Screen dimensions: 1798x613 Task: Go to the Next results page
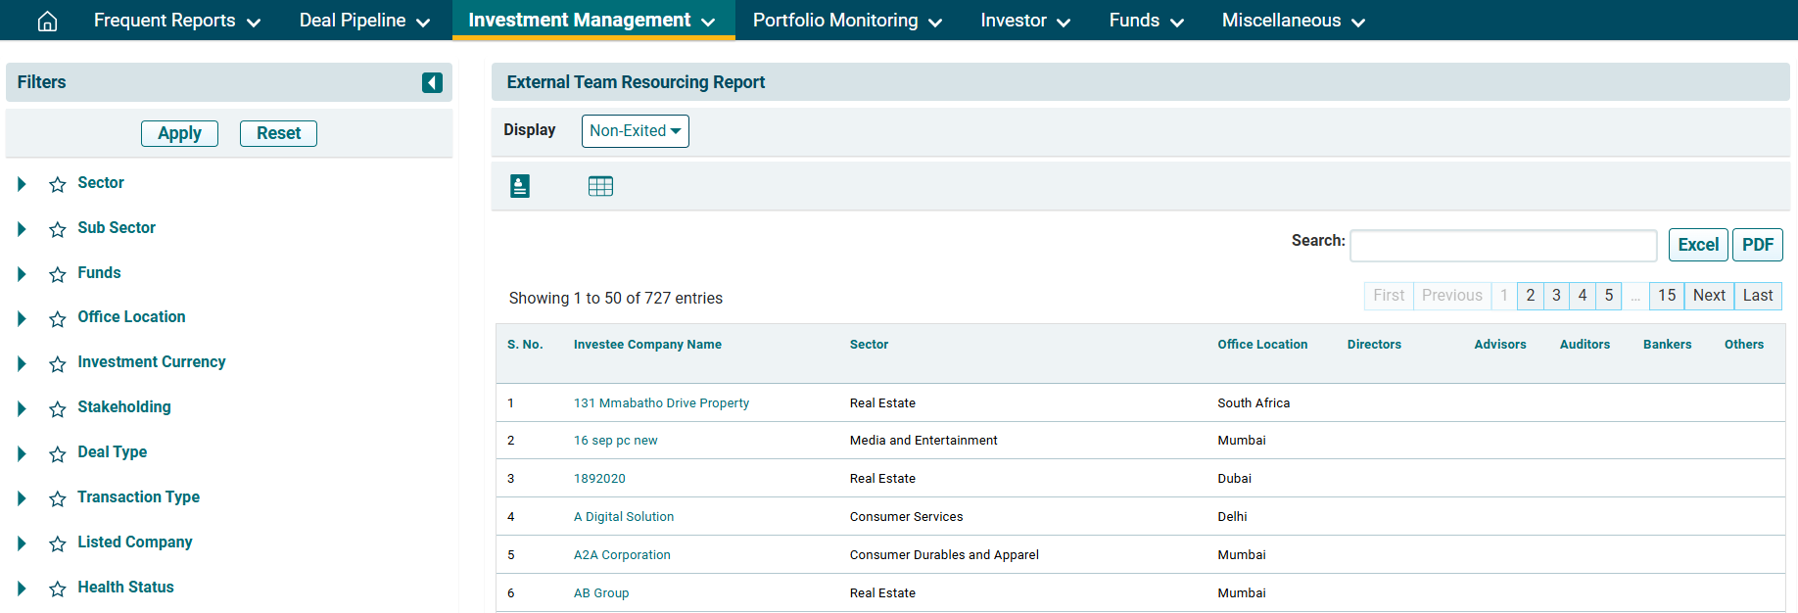click(x=1708, y=296)
